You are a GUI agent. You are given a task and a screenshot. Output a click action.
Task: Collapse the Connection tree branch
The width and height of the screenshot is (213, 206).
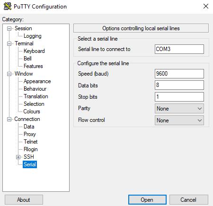tap(9, 119)
